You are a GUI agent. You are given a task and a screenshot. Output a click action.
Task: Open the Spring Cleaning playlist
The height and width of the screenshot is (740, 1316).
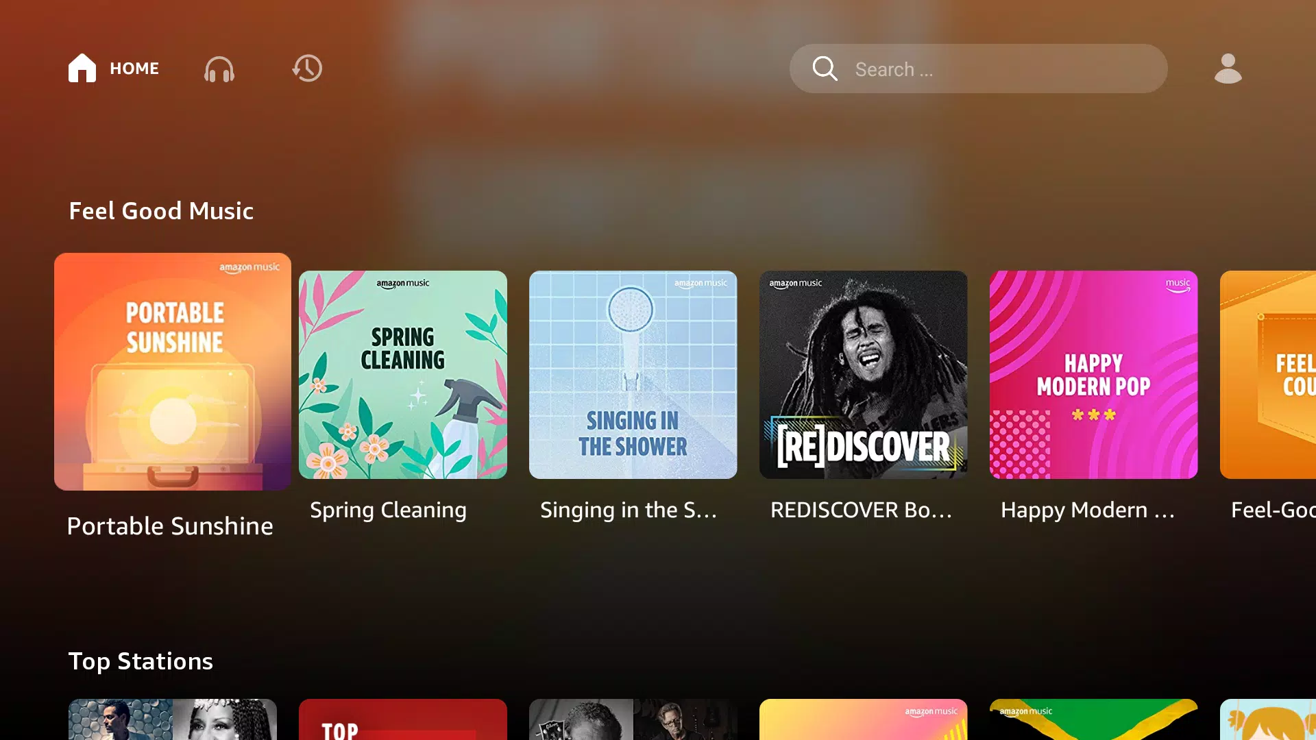[402, 374]
